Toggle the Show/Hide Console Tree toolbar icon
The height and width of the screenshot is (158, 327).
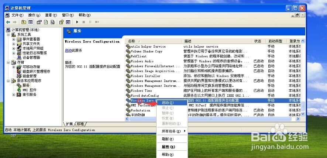click(x=30, y=22)
